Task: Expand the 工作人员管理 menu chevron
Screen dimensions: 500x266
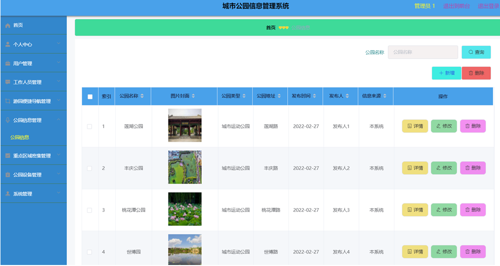Action: tap(59, 81)
